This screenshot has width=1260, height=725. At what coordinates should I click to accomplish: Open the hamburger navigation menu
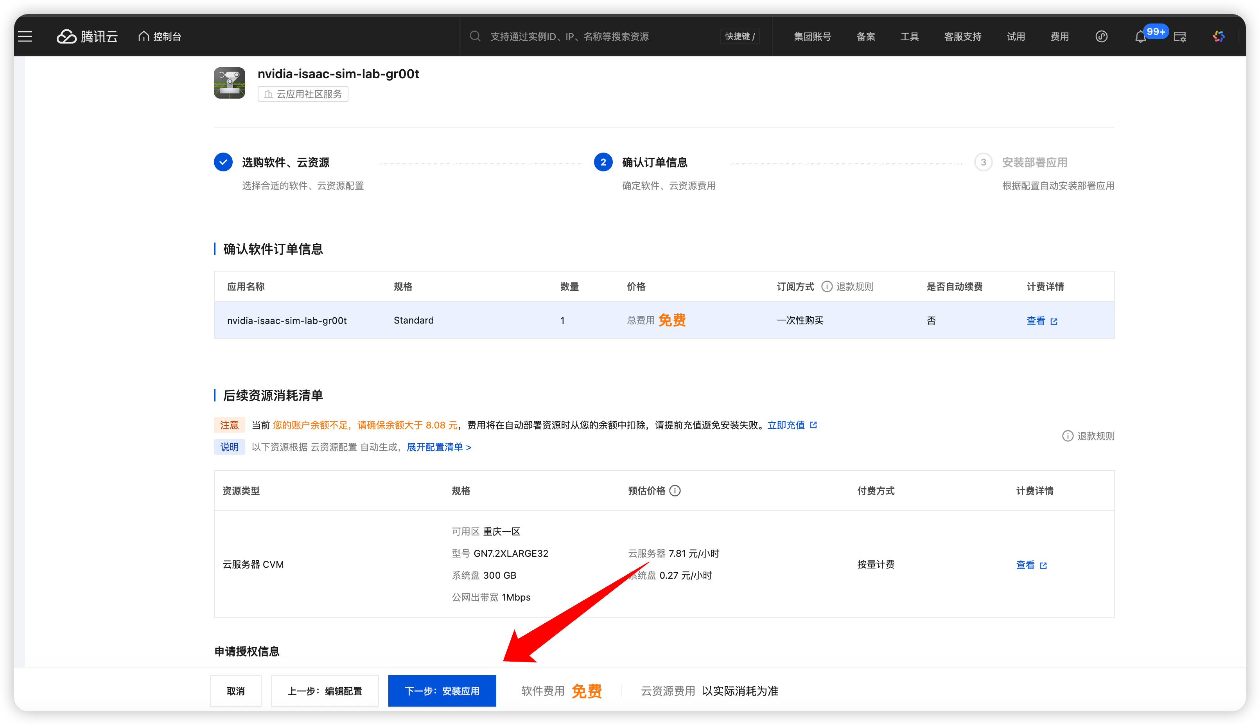pos(25,36)
